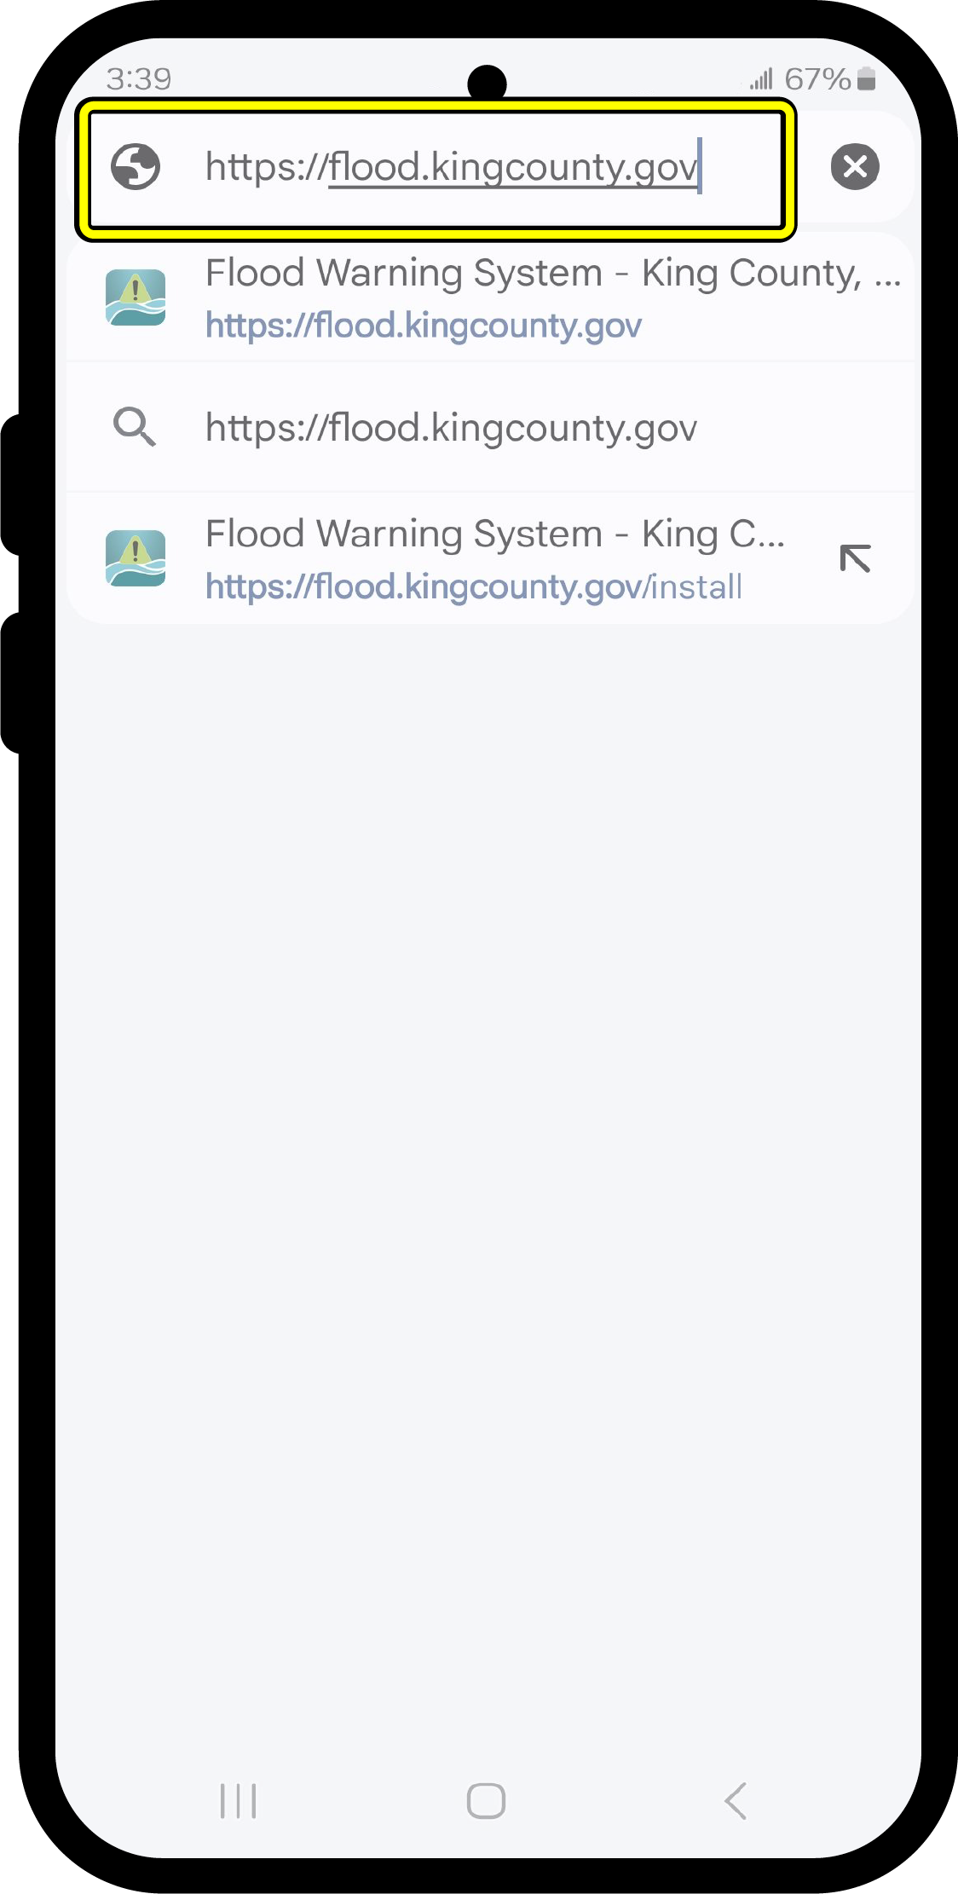The width and height of the screenshot is (958, 1894).
Task: Follow the https://flood.kingcounty.gov link in the first suggestion
Action: coord(424,326)
